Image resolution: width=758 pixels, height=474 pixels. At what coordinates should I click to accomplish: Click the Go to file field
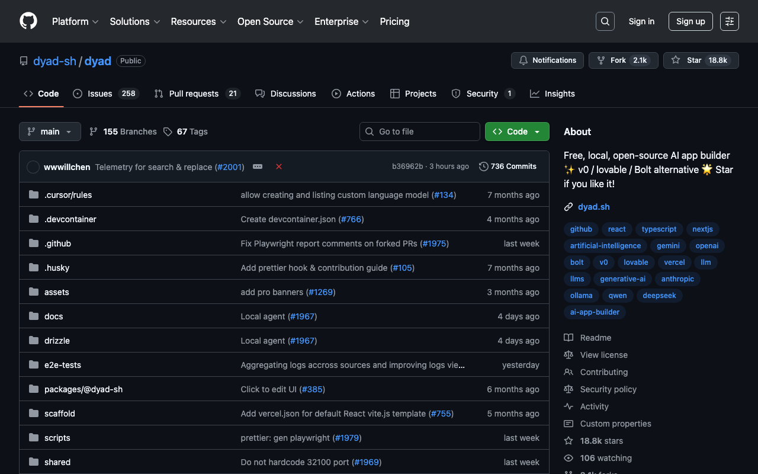point(419,132)
